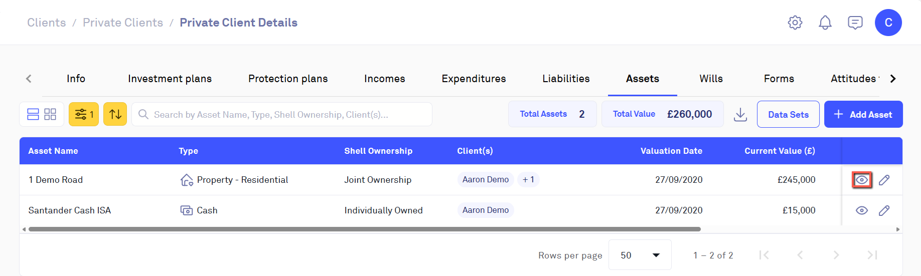The image size is (921, 276).
Task: Switch to list view layout
Action: coord(33,115)
